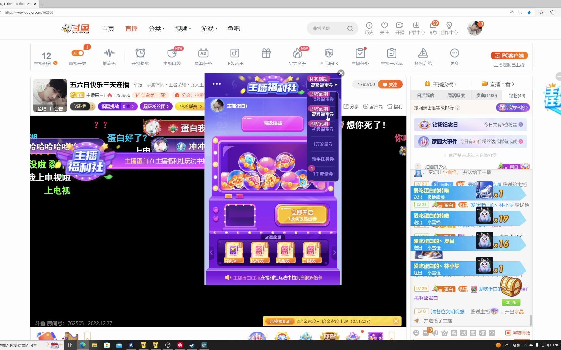Open the 高级福蛋券 dropdown selector
Viewport: 561px width, 350px height.
[324, 85]
